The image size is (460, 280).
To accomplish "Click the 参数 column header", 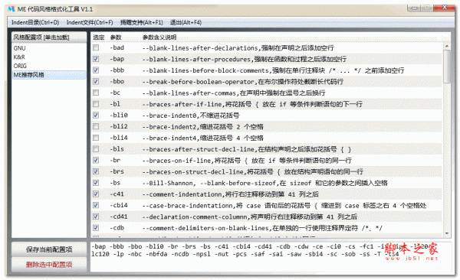I will tap(116, 37).
